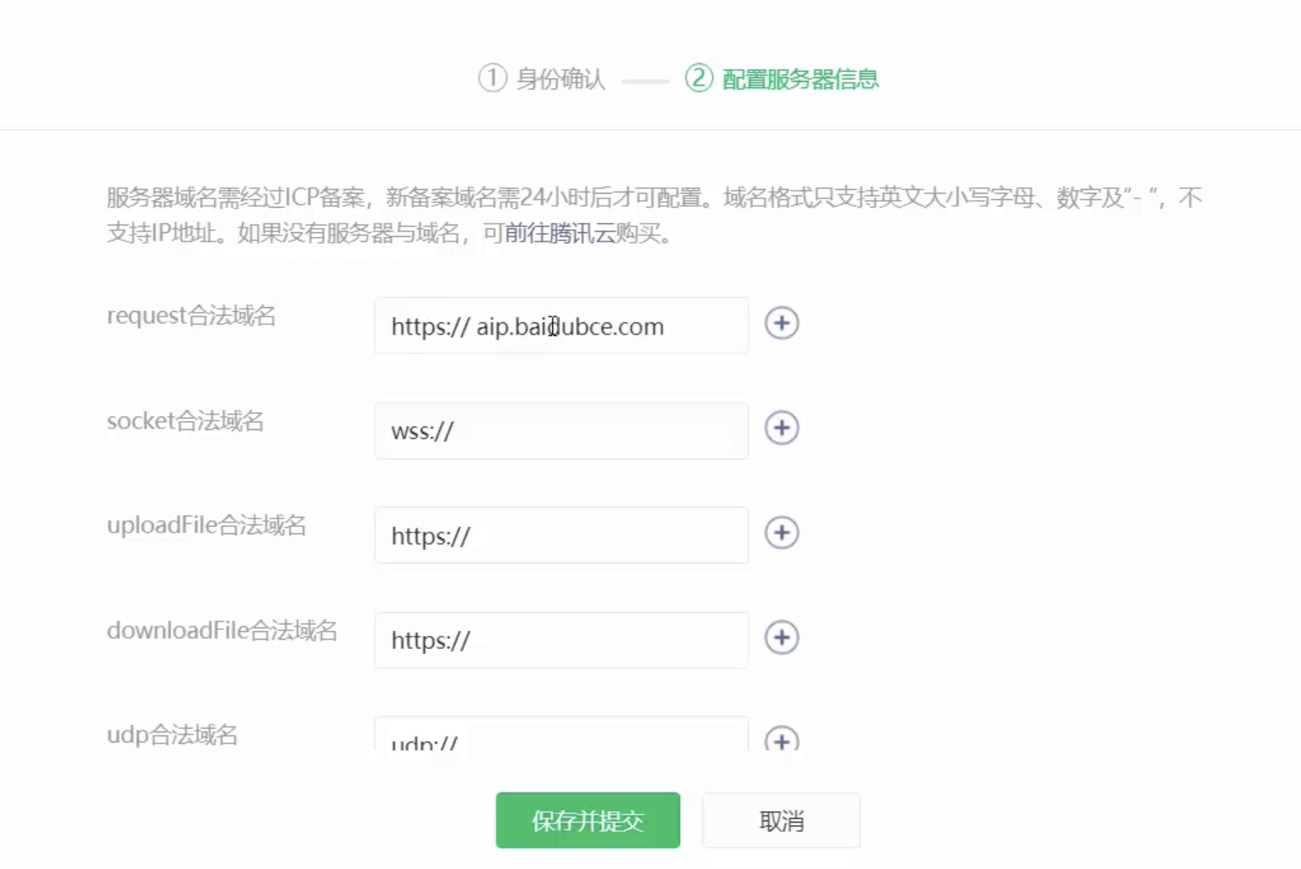Add another request合法域名 entry with plus icon
This screenshot has width=1301, height=869.
tap(782, 323)
